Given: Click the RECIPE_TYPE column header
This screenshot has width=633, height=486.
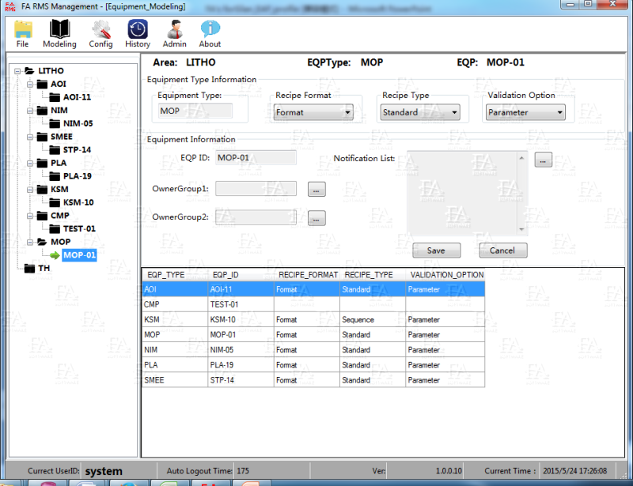Looking at the screenshot, I should tap(369, 275).
